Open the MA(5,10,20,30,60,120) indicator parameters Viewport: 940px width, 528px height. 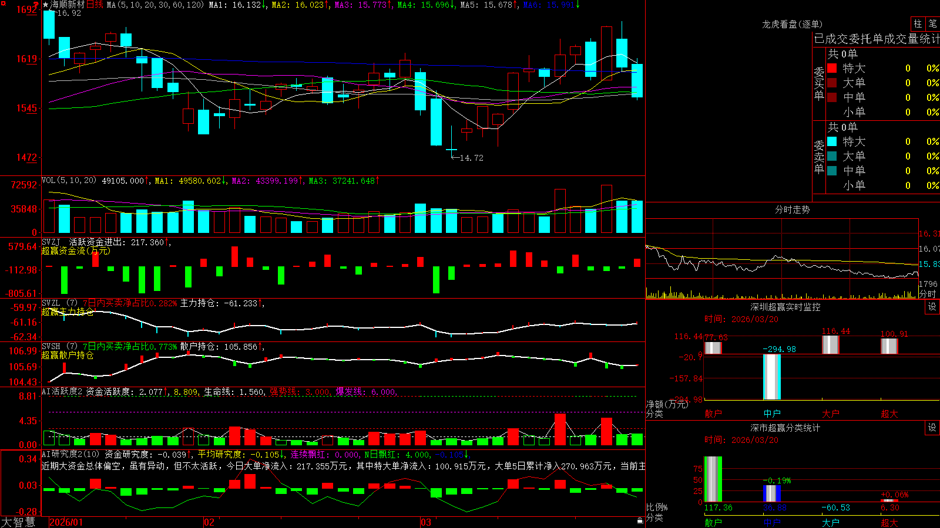pyautogui.click(x=155, y=5)
